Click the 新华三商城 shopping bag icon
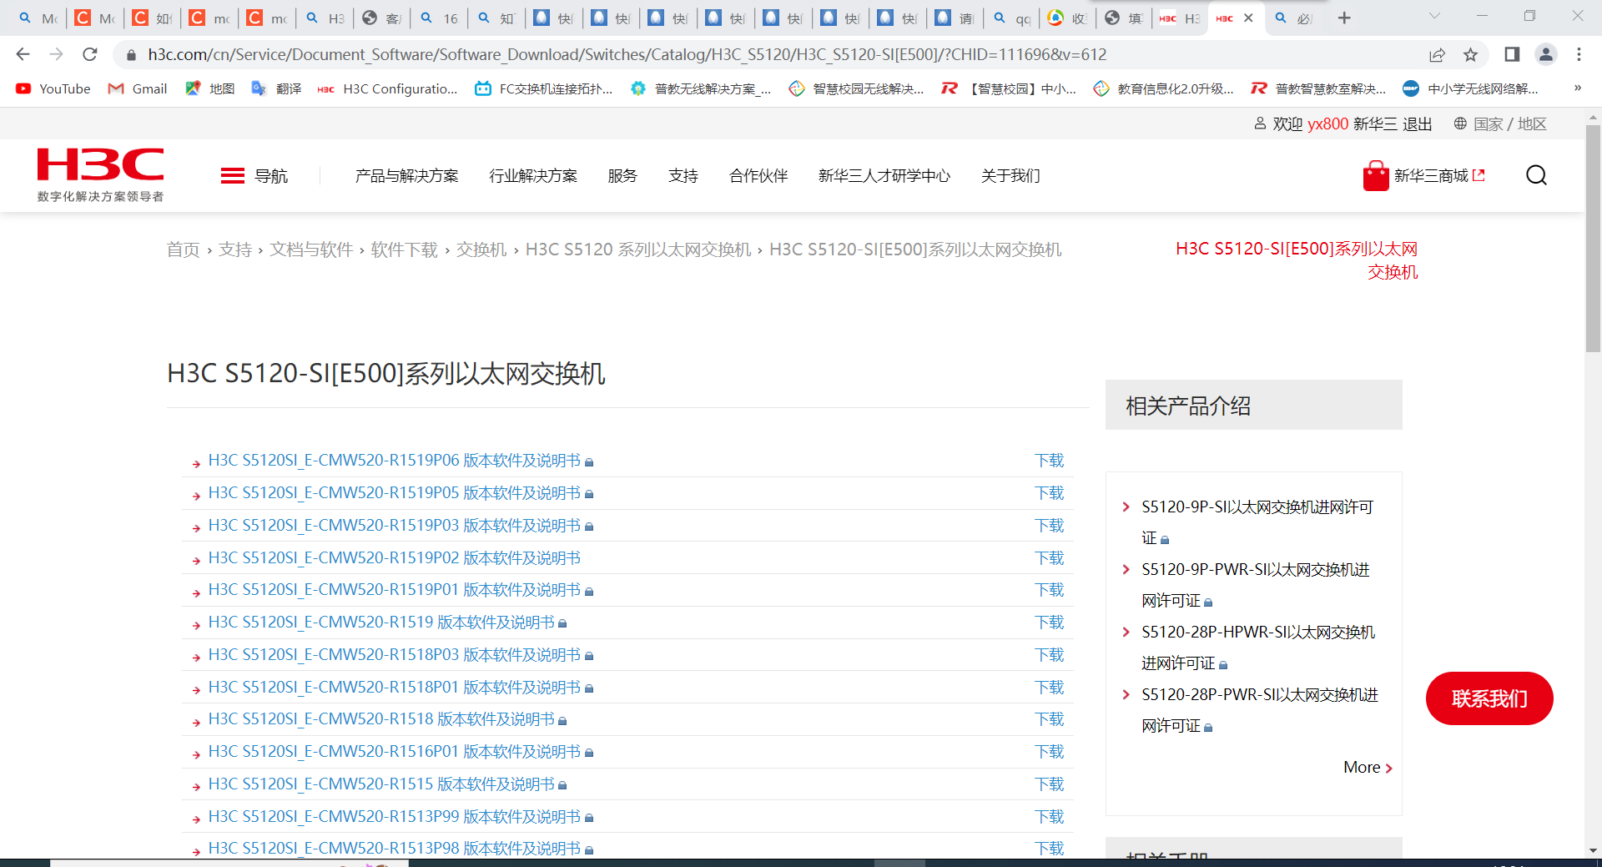The height and width of the screenshot is (867, 1602). pos(1375,175)
